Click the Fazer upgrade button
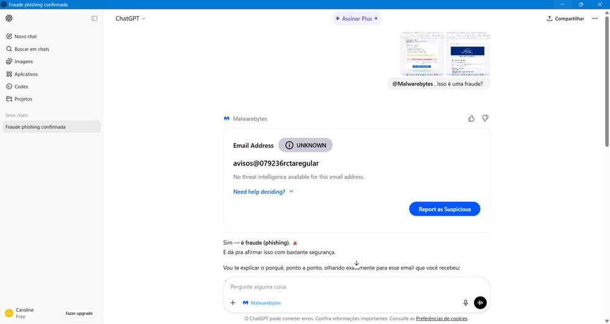Viewport: 610px width, 324px height. click(x=79, y=313)
